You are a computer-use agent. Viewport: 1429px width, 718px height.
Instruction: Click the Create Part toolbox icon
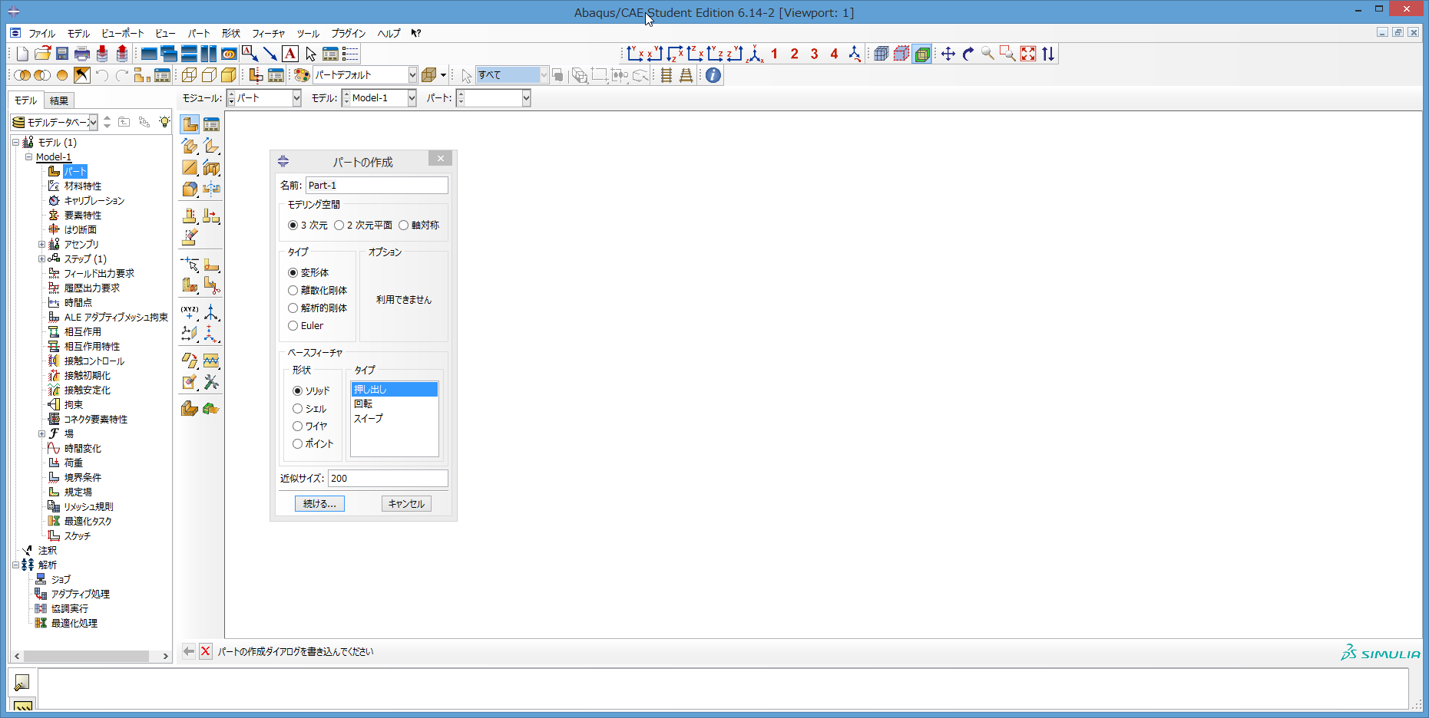pos(190,124)
